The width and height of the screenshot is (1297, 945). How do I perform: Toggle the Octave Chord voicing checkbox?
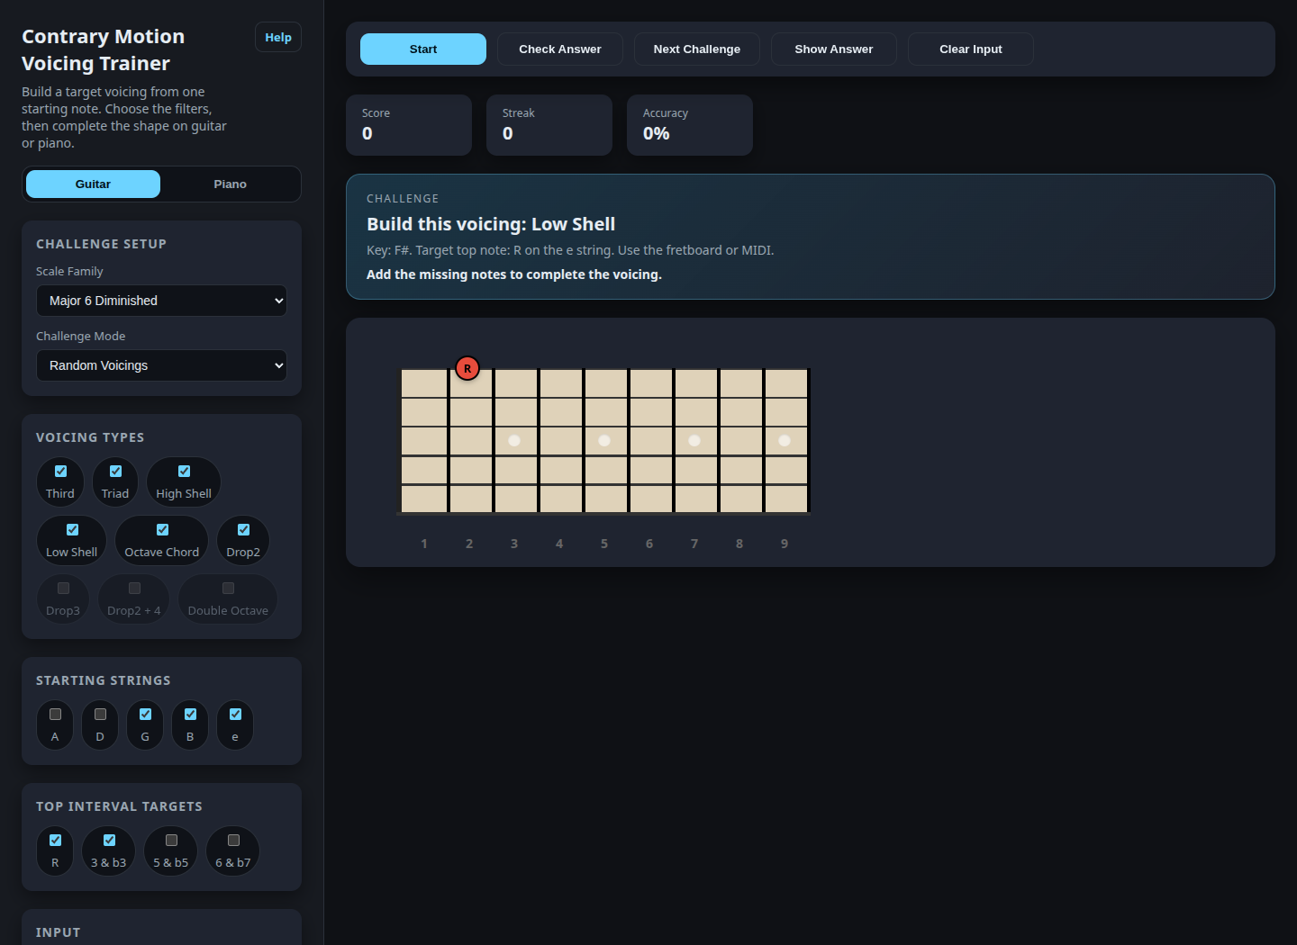coord(162,529)
